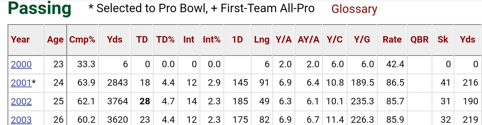Open the 2003 season link
The width and height of the screenshot is (482, 125).
click(21, 120)
